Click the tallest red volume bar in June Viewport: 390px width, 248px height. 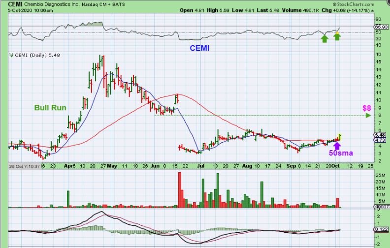180,190
